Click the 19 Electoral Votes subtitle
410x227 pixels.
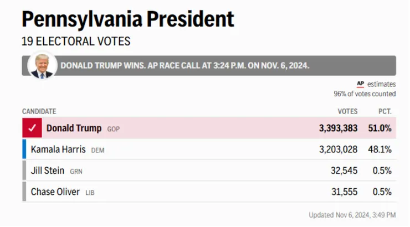click(x=76, y=42)
